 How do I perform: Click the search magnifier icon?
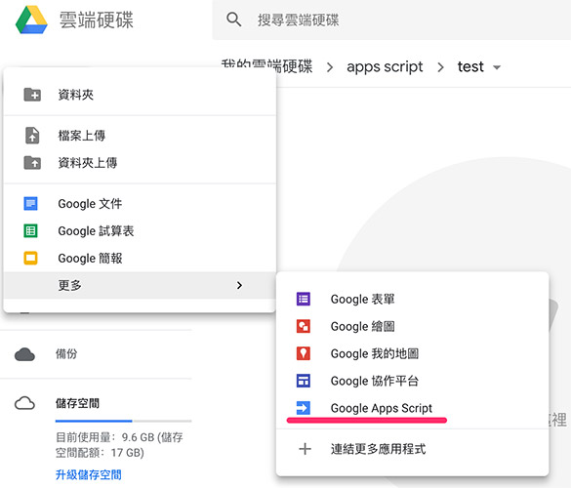(234, 20)
